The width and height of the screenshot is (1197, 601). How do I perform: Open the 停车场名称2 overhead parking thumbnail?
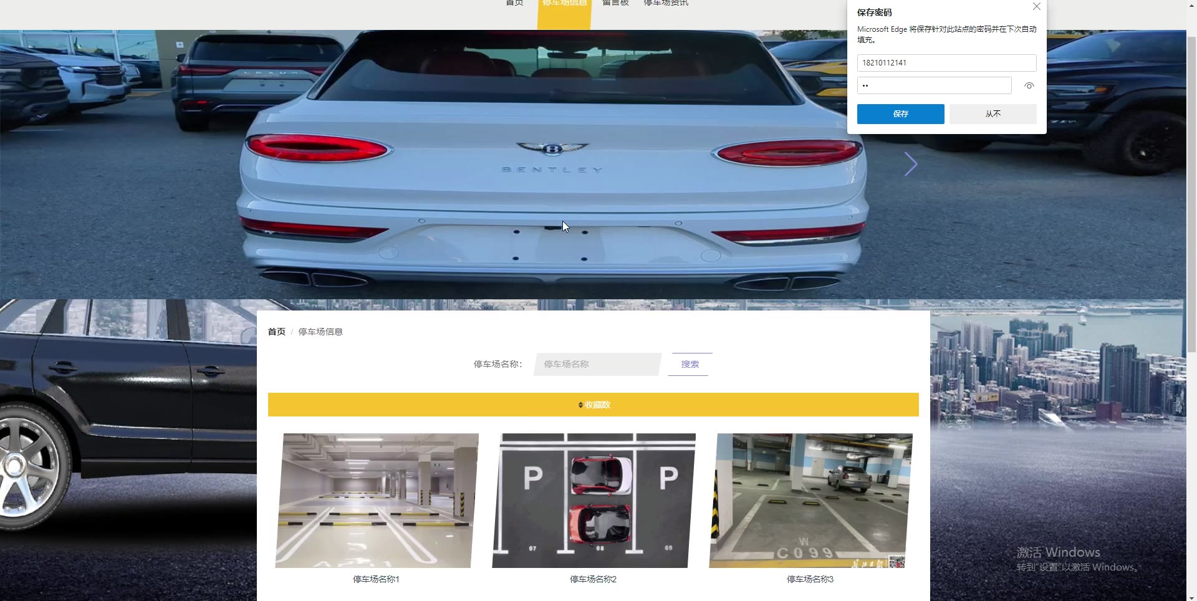point(594,501)
